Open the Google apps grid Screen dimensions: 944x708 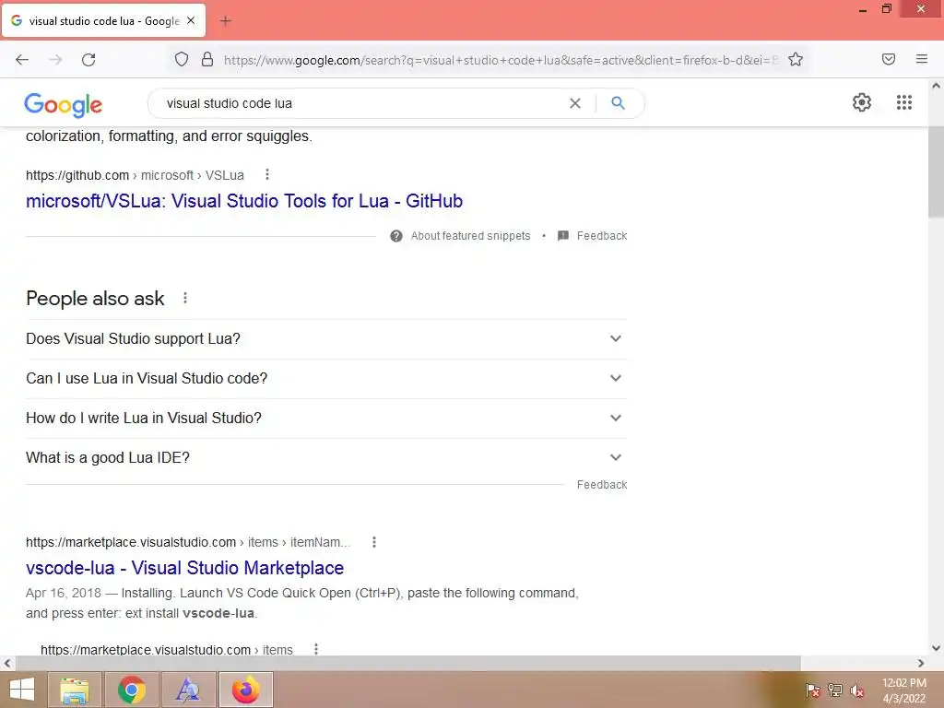(903, 102)
